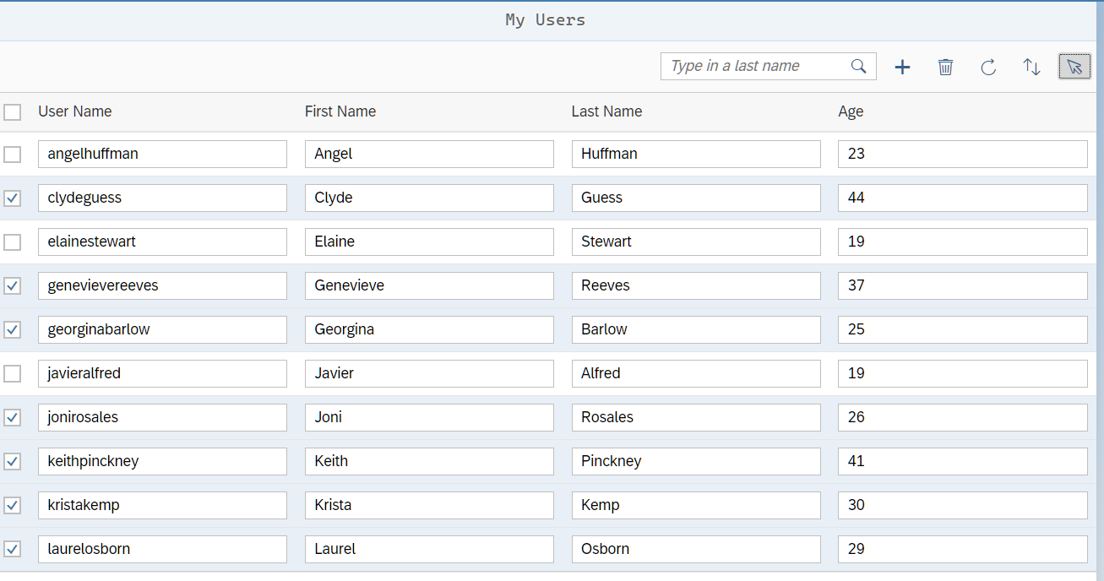
Task: Edit the Alfred last name field
Action: tap(696, 373)
